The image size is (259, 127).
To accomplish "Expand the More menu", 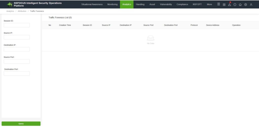I will pyautogui.click(x=209, y=4).
